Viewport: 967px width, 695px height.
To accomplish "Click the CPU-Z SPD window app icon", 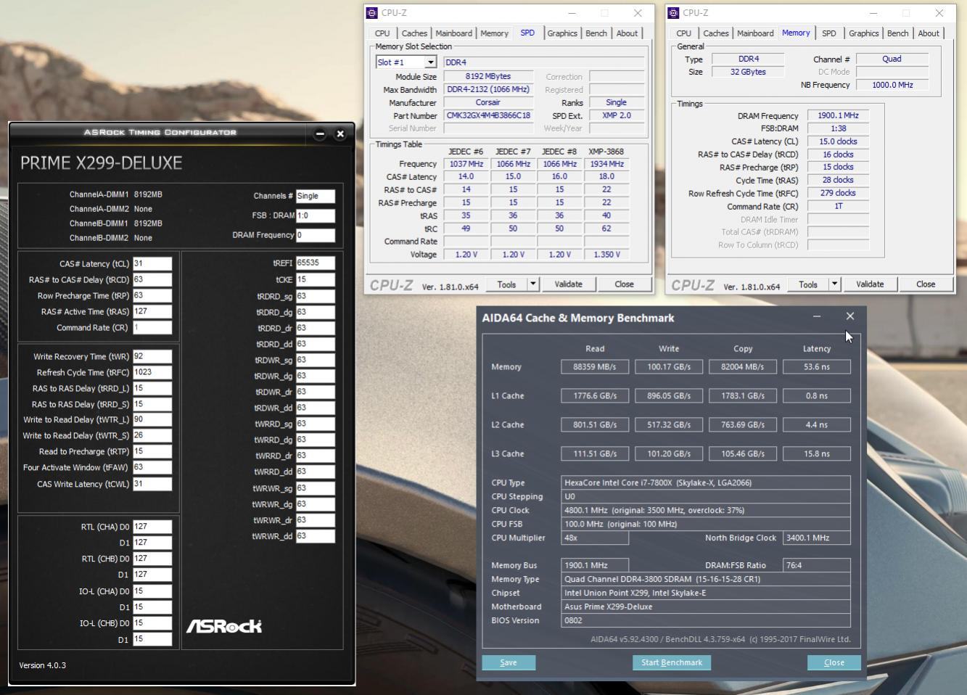I will (372, 13).
